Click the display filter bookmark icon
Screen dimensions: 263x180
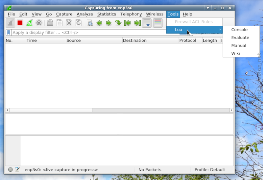9,32
